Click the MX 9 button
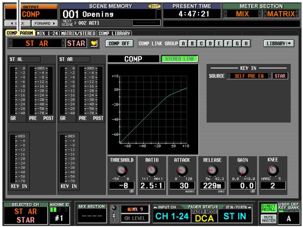The image size is (303, 227). 135,209
